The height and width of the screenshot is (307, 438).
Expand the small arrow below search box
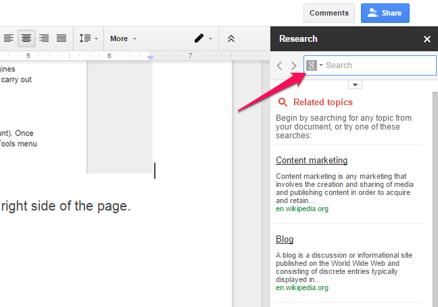[x=356, y=84]
